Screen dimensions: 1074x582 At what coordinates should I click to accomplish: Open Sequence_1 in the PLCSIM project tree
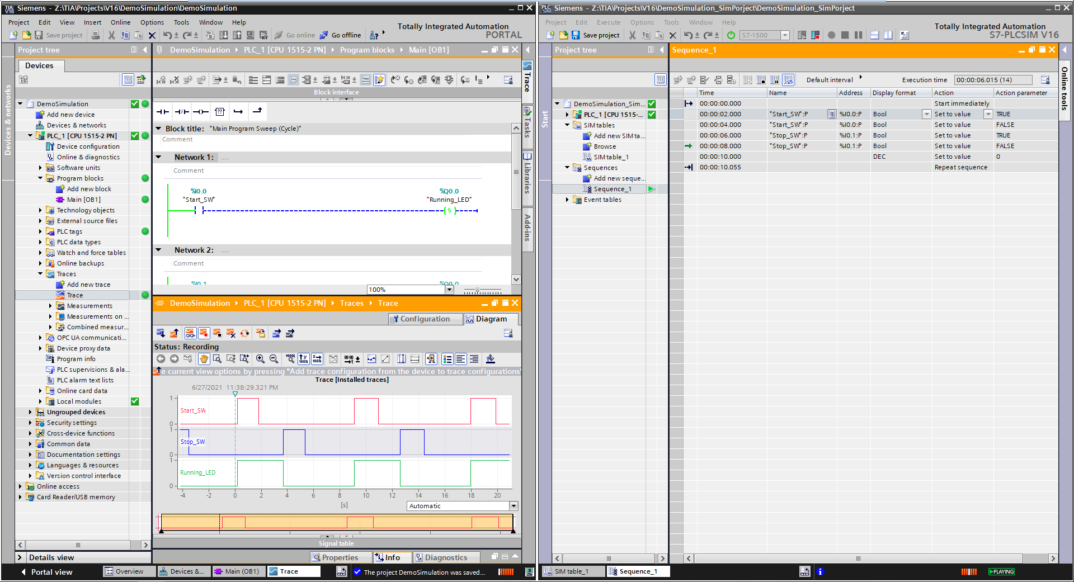pos(613,189)
